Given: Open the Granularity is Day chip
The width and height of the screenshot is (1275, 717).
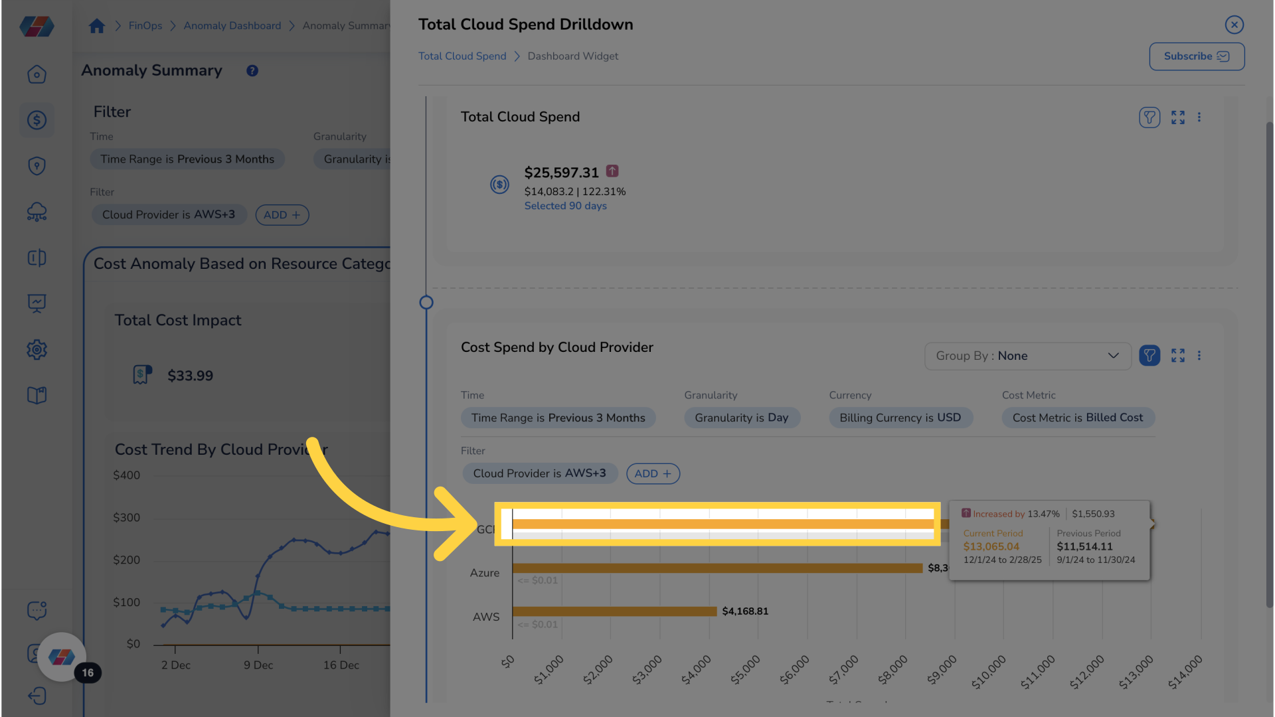Looking at the screenshot, I should pyautogui.click(x=742, y=418).
